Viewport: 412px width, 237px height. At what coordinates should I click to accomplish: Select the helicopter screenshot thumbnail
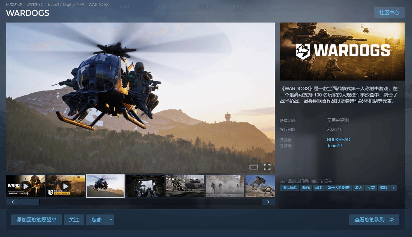click(x=105, y=186)
